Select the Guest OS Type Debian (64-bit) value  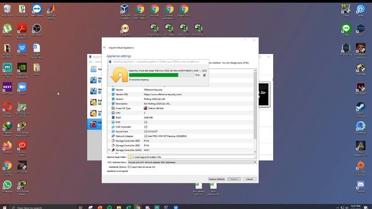(x=156, y=109)
